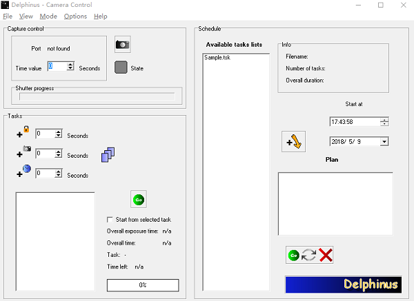Click the camera capture icon
The image size is (414, 301).
[x=122, y=44]
